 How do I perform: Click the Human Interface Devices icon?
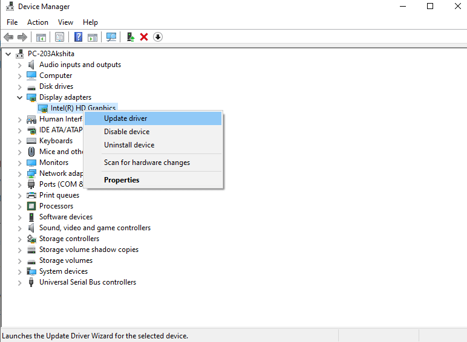[x=31, y=119]
